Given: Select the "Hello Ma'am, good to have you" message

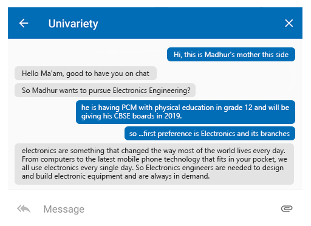Looking at the screenshot, I should [86, 74].
